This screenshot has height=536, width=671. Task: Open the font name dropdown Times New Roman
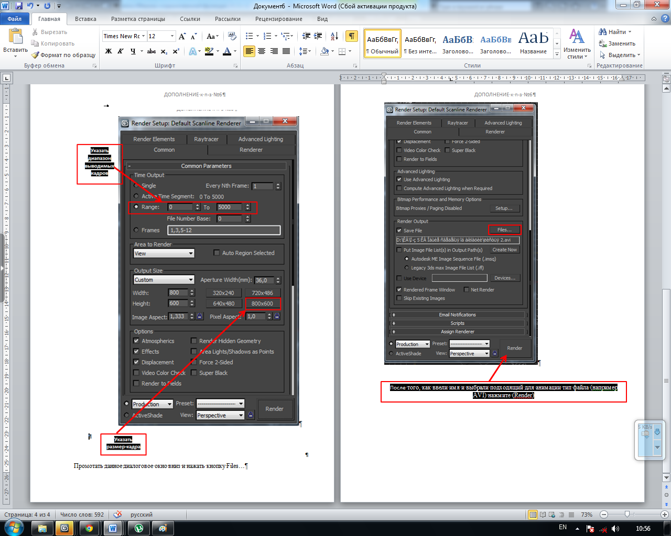143,36
